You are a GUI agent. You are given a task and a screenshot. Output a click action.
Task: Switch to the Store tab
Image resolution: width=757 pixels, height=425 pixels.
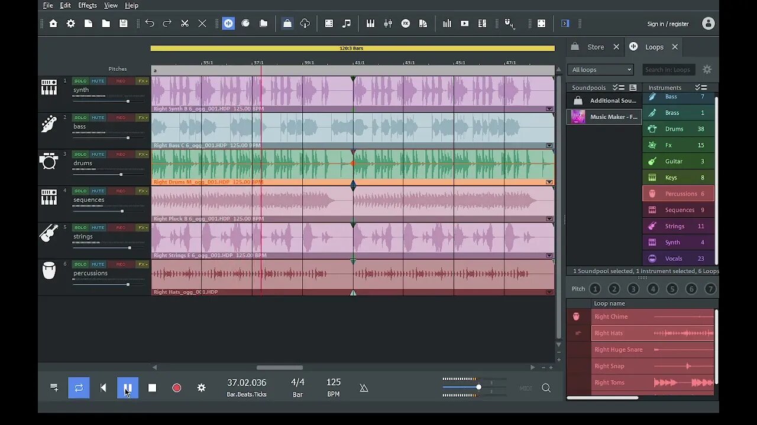(x=596, y=47)
